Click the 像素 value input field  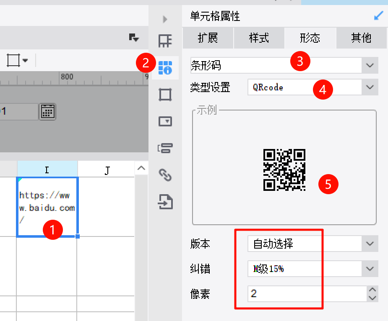(307, 294)
